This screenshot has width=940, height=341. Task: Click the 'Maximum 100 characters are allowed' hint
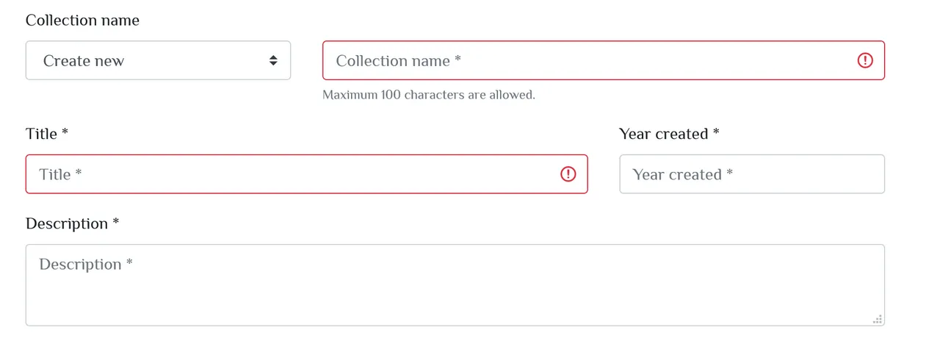429,95
